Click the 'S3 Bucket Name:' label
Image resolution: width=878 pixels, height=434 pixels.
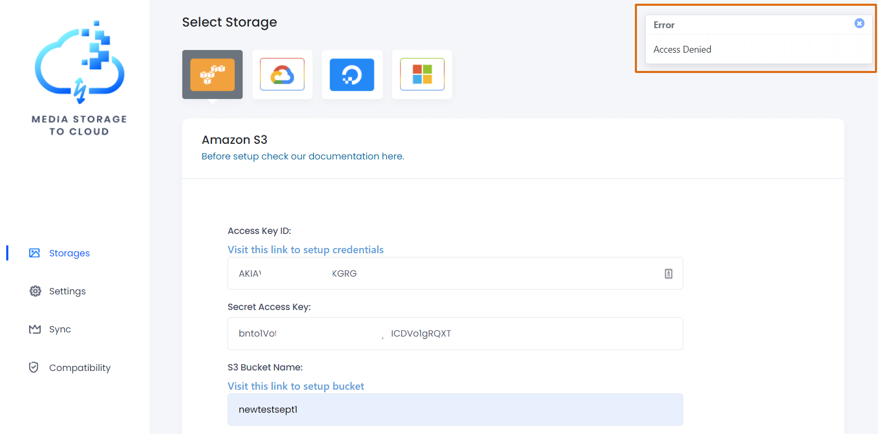pyautogui.click(x=265, y=367)
